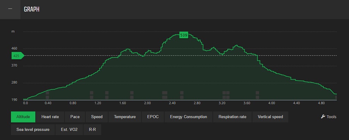Image resolution: width=349 pixels, height=140 pixels.
Task: Click the 1.20 x-axis distance label
Action: click(98, 103)
